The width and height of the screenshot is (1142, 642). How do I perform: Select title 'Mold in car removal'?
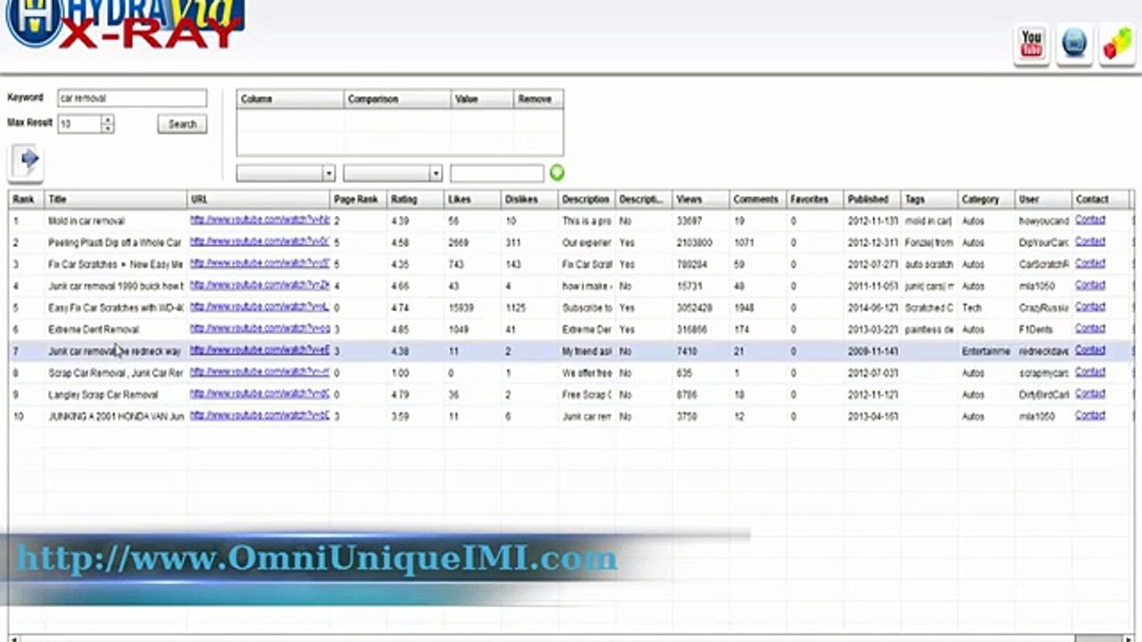(87, 220)
